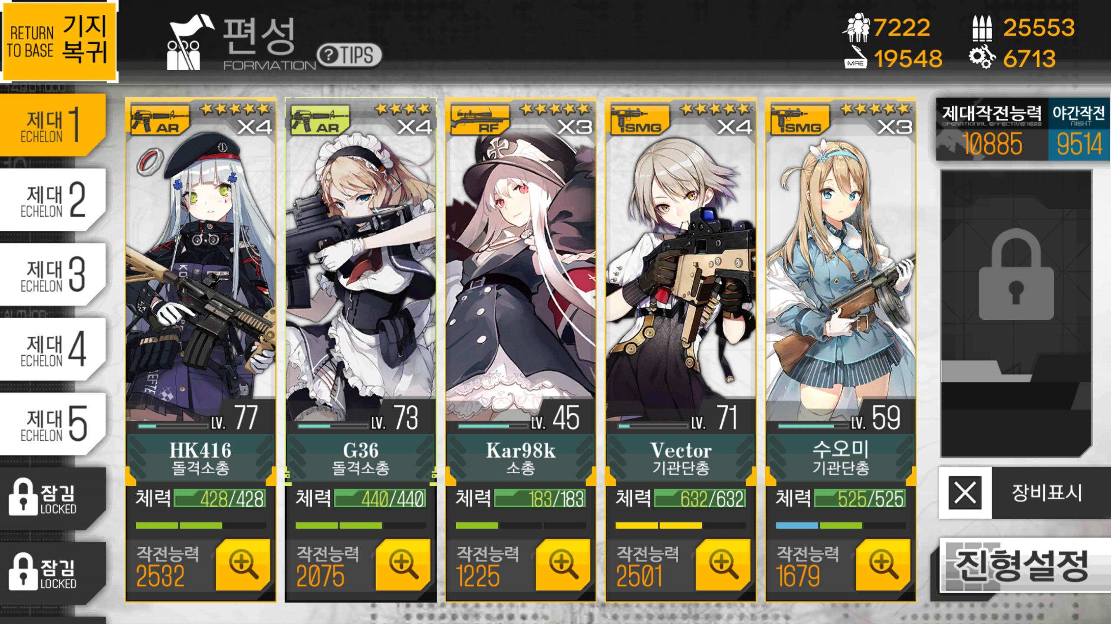Show operational effectiveness 10885 panel
The width and height of the screenshot is (1111, 624).
992,129
